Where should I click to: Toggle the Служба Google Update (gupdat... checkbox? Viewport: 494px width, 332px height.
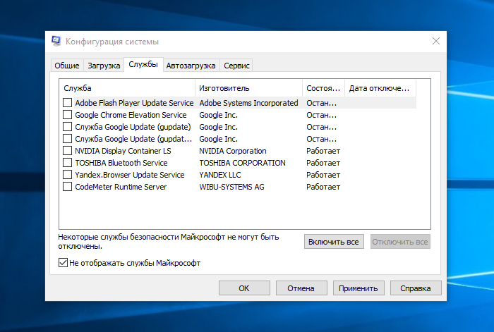point(67,138)
